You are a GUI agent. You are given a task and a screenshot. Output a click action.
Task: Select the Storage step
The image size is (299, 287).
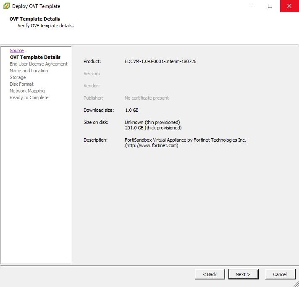pos(18,77)
